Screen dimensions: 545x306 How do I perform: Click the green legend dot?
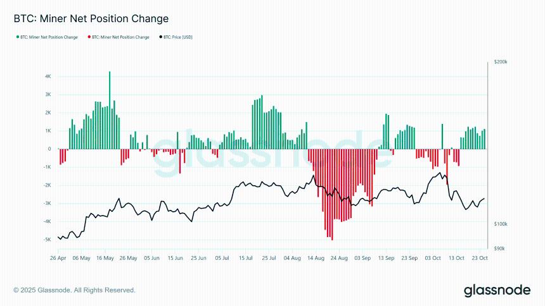[17, 37]
